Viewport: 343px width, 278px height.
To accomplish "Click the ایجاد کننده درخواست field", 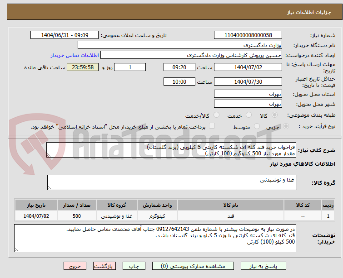I will click(x=191, y=55).
